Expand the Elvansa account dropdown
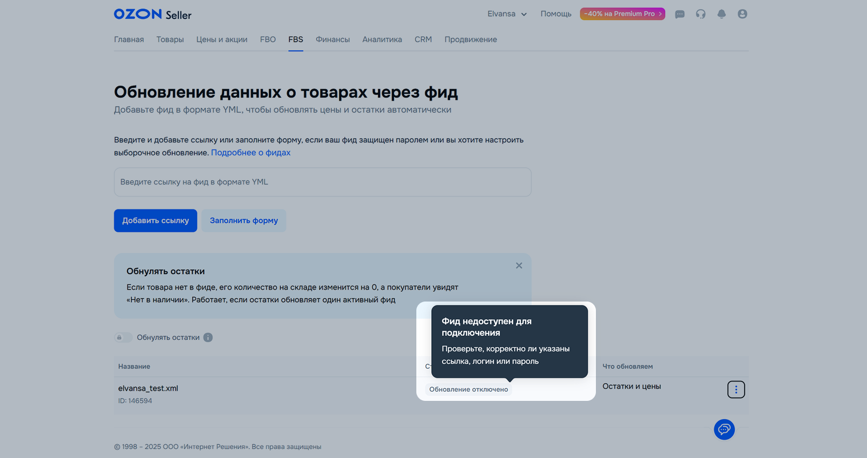Screen dimensions: 867x458 click(x=507, y=14)
